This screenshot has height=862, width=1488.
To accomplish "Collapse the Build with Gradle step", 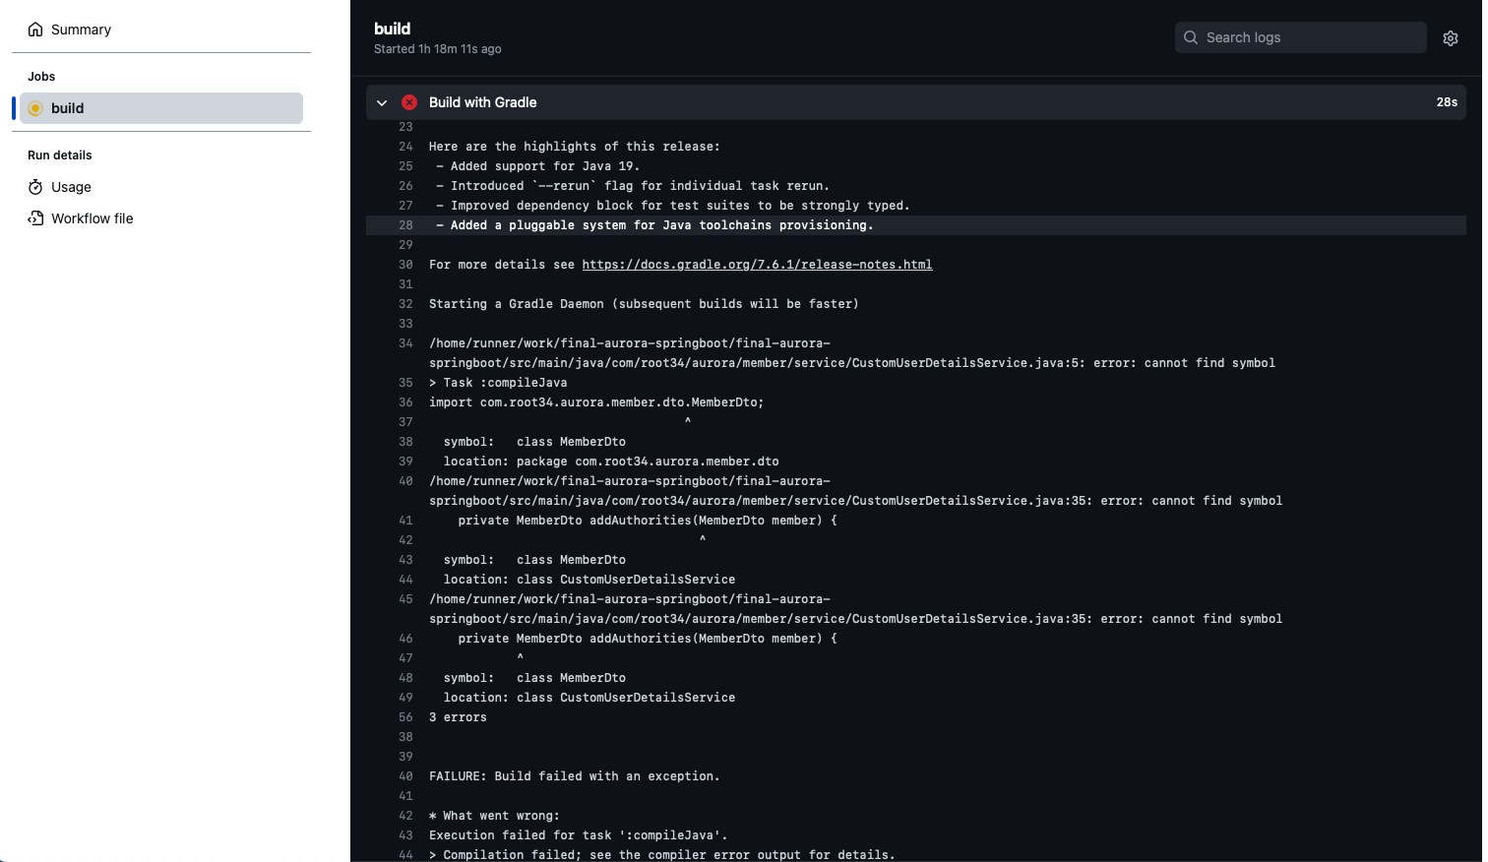I will [x=382, y=102].
